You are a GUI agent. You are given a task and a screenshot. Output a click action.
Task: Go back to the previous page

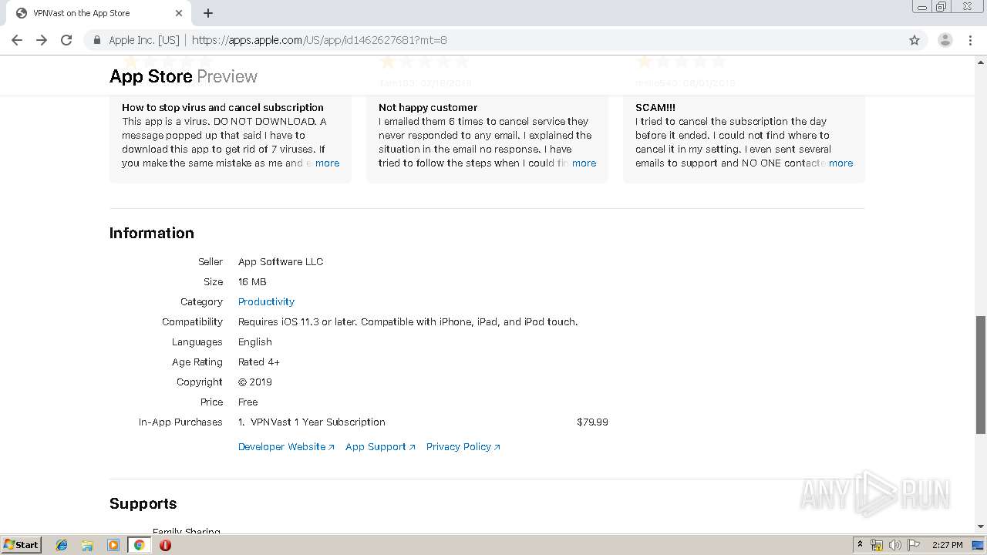click(x=17, y=40)
